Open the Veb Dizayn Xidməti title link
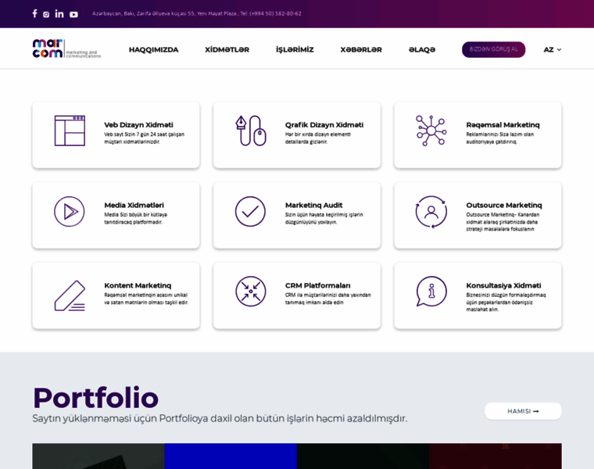The image size is (594, 469). (138, 124)
